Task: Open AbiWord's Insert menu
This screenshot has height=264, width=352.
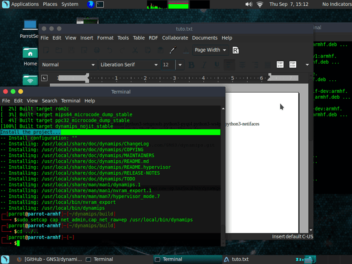Action: point(87,38)
